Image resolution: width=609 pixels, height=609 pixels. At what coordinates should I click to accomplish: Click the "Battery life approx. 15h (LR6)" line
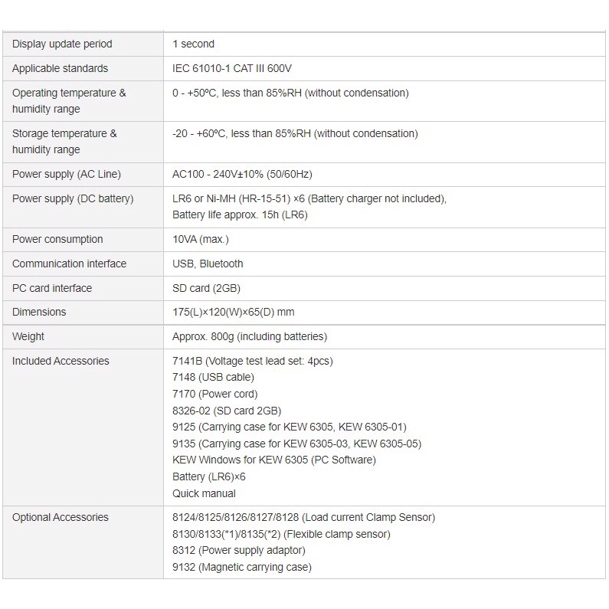[x=240, y=214]
